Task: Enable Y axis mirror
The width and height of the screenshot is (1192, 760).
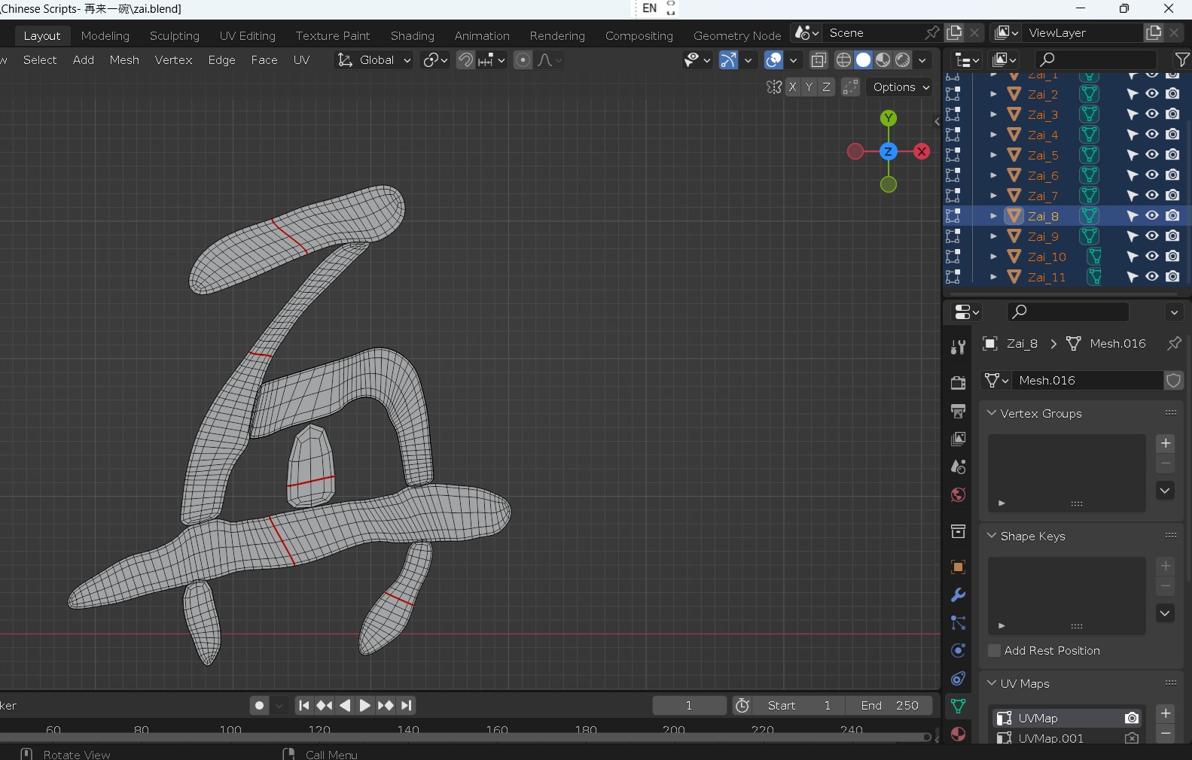Action: click(809, 87)
